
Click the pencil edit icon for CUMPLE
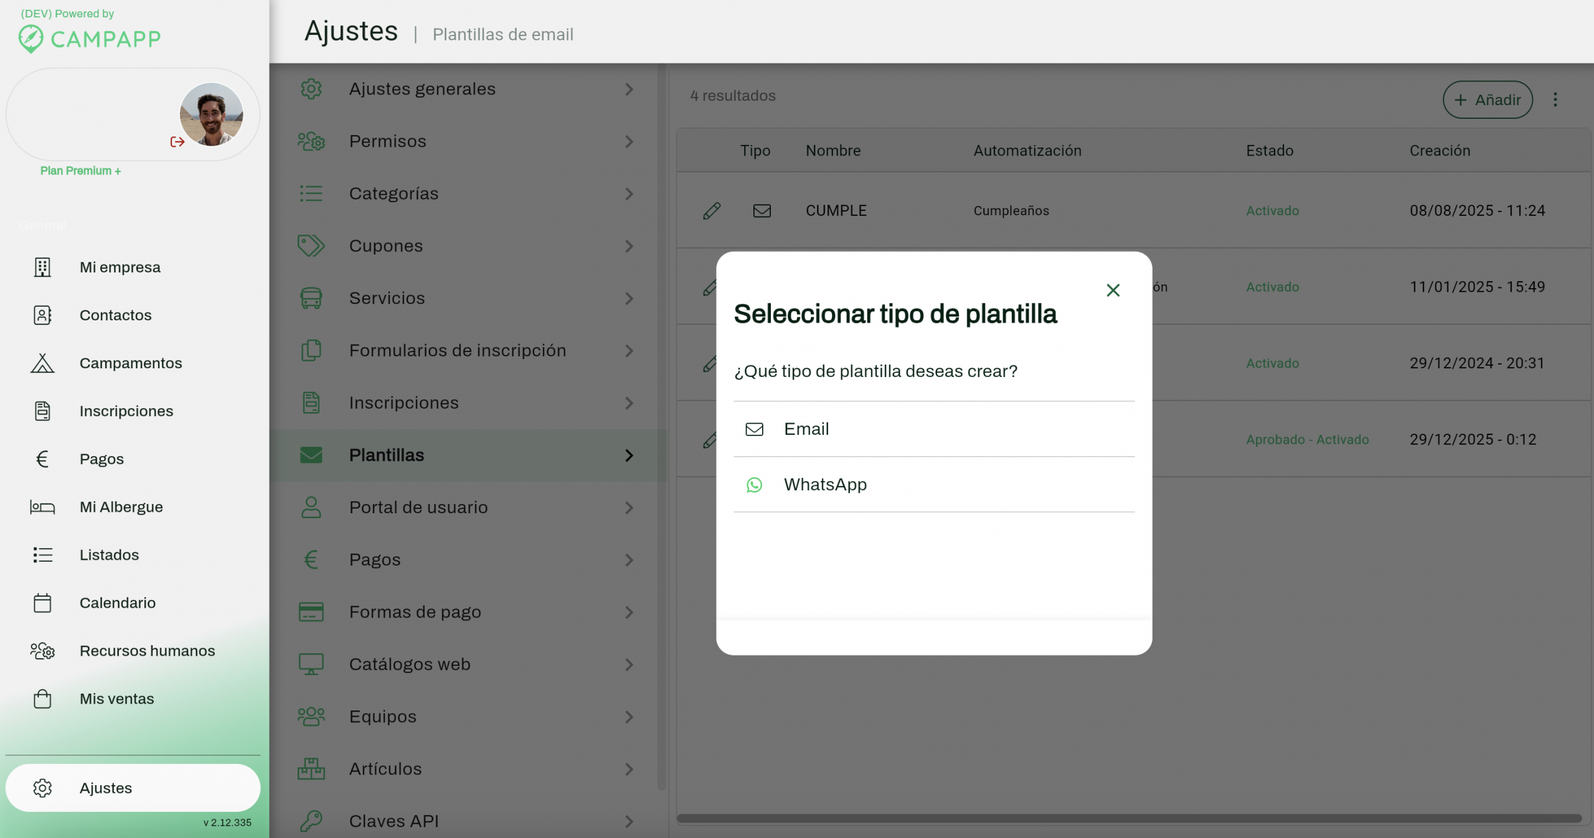[712, 211]
